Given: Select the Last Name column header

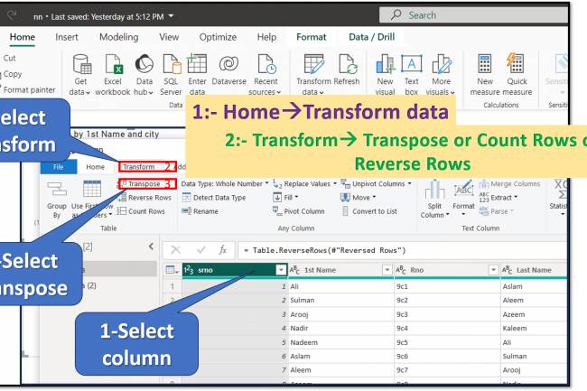Looking at the screenshot, I should point(534,270).
